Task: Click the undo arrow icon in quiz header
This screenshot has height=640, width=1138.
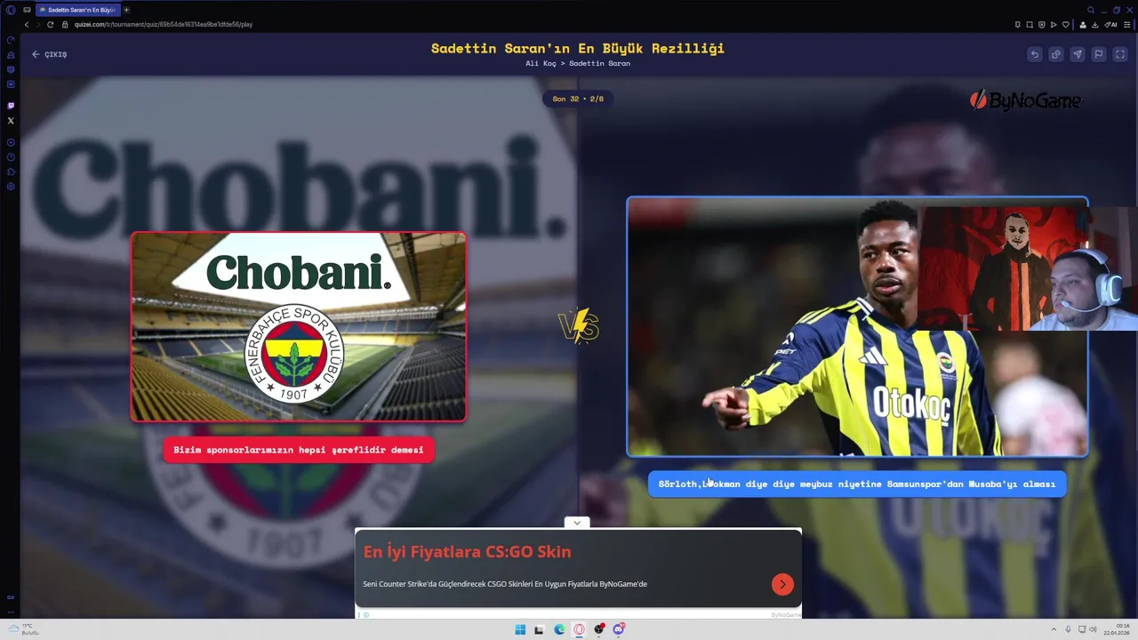Action: [x=1035, y=54]
